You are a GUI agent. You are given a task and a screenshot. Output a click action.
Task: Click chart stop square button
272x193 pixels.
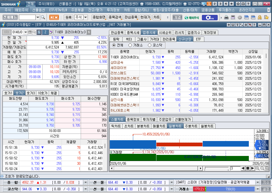(248, 168)
